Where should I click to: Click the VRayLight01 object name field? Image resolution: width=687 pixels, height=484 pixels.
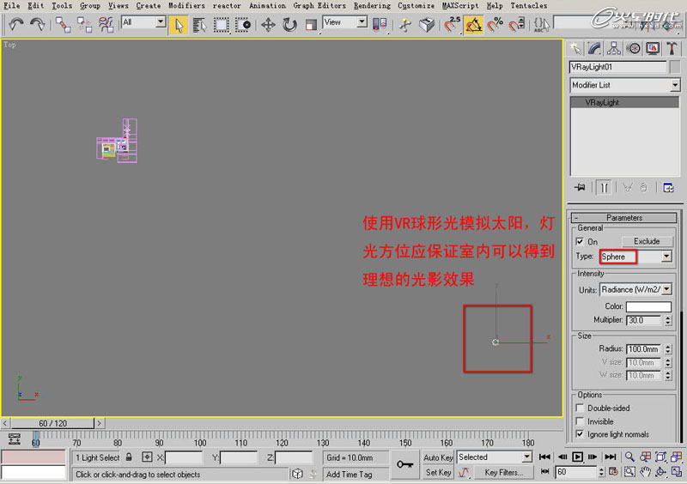(617, 67)
